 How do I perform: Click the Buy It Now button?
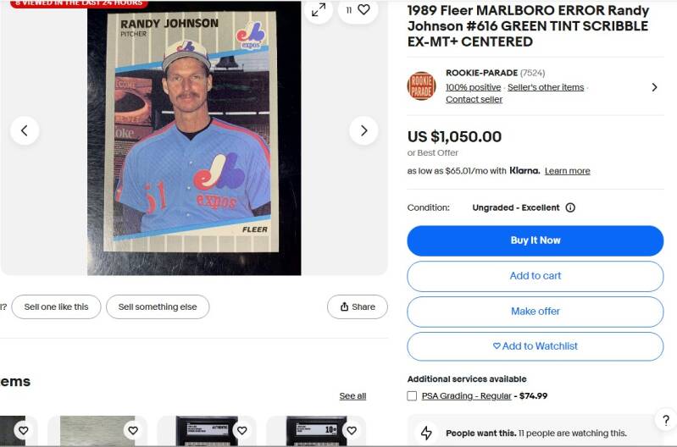535,240
